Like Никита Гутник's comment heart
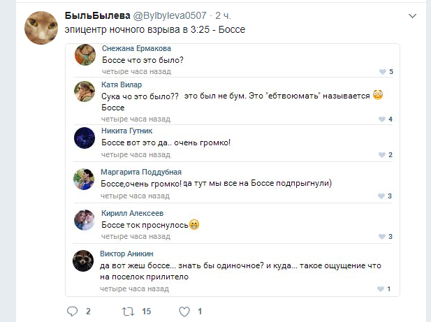Viewport: 431px width, 322px height. coord(381,154)
